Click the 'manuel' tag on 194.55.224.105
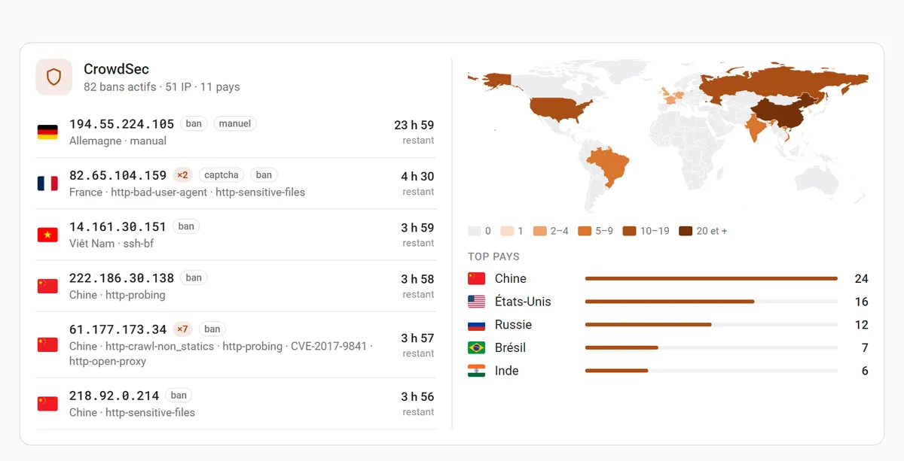 [235, 123]
